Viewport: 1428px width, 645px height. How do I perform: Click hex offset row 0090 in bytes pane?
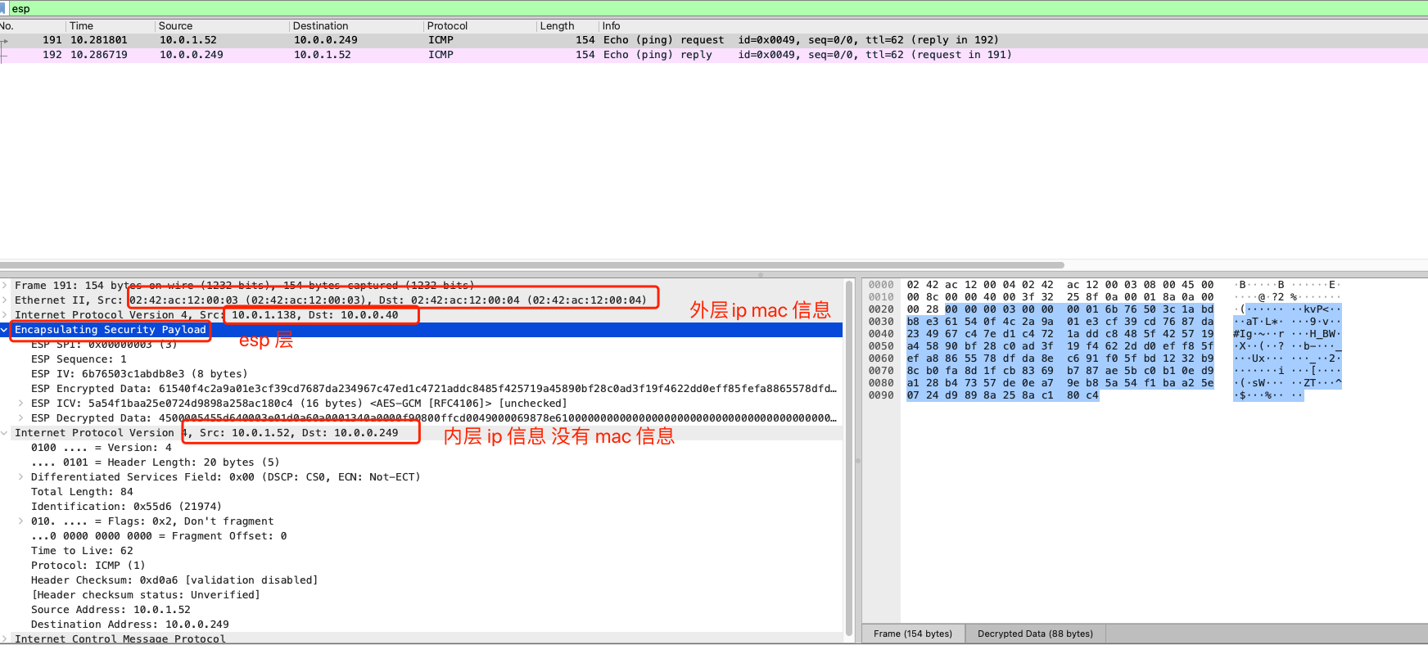[x=881, y=395]
